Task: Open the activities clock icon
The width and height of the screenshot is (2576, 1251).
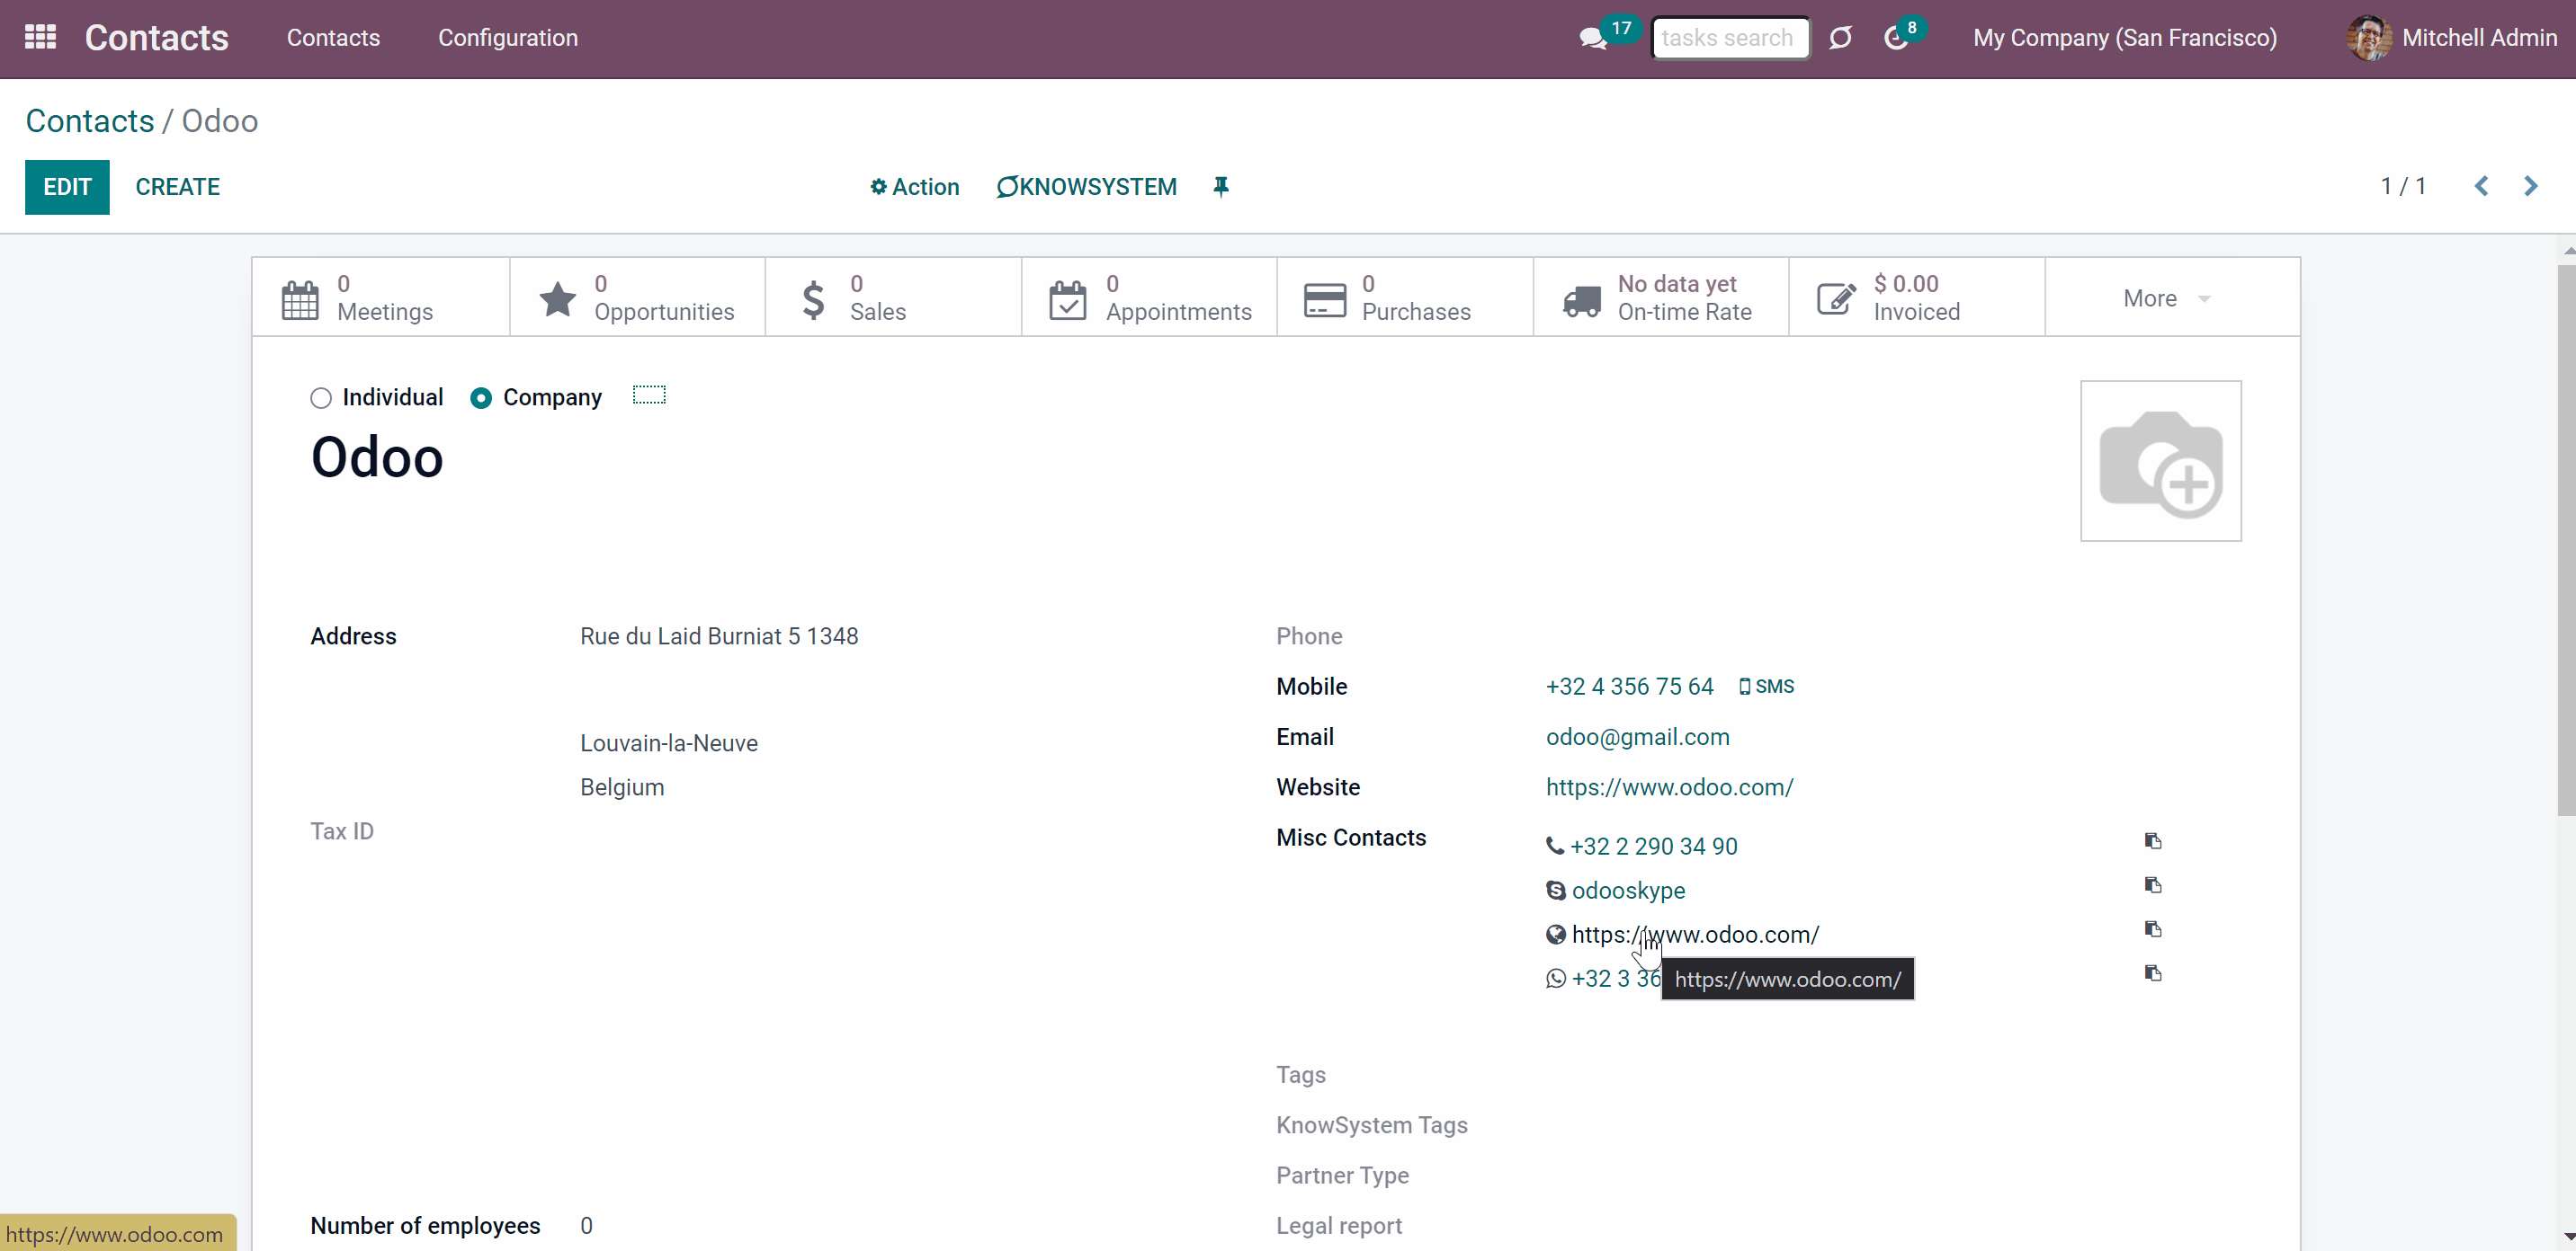Action: (1895, 39)
